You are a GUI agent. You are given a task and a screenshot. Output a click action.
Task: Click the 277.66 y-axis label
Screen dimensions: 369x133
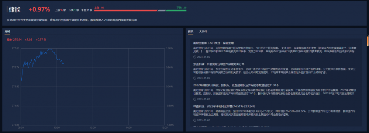15,48
